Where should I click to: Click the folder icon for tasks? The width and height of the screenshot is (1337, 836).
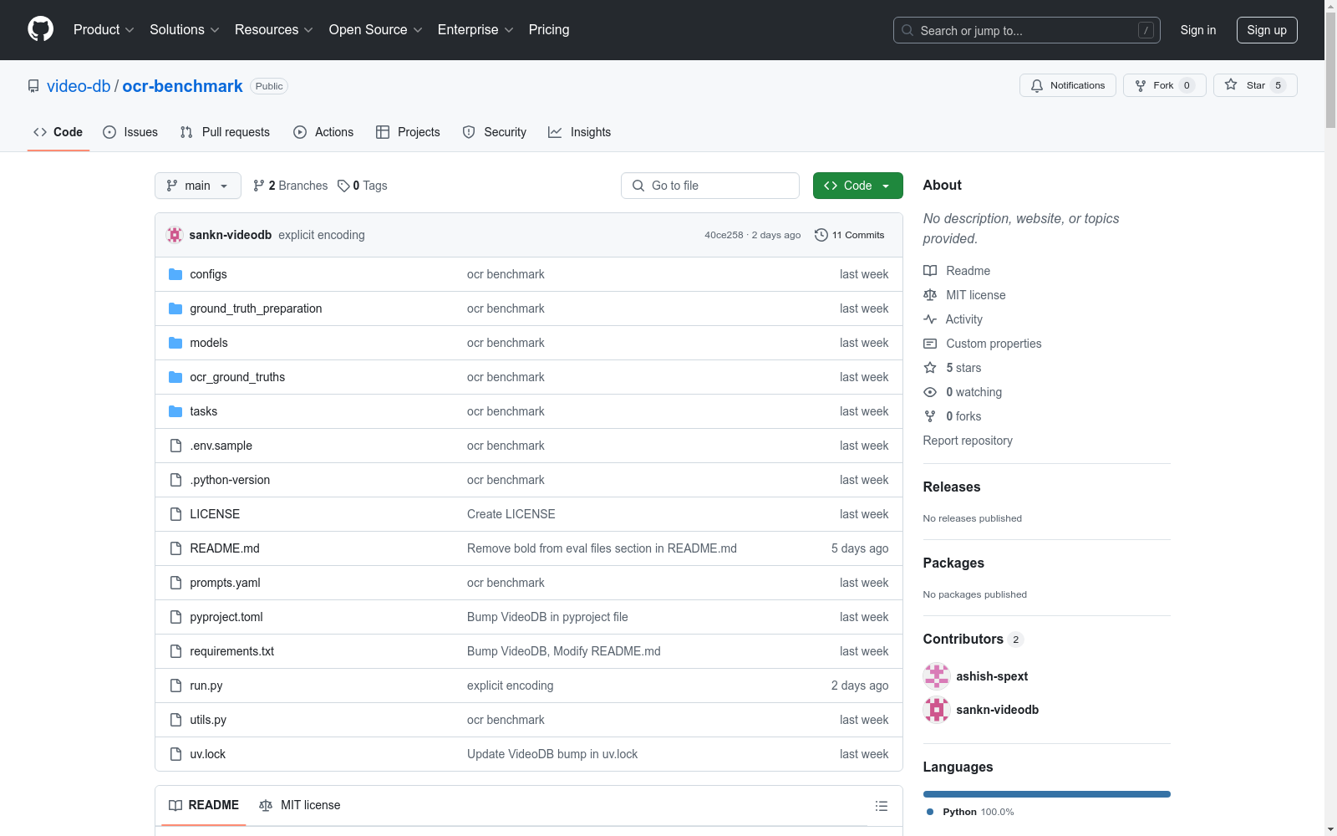175,411
